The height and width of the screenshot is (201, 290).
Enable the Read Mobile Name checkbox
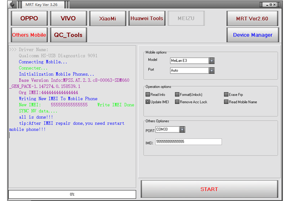point(226,102)
